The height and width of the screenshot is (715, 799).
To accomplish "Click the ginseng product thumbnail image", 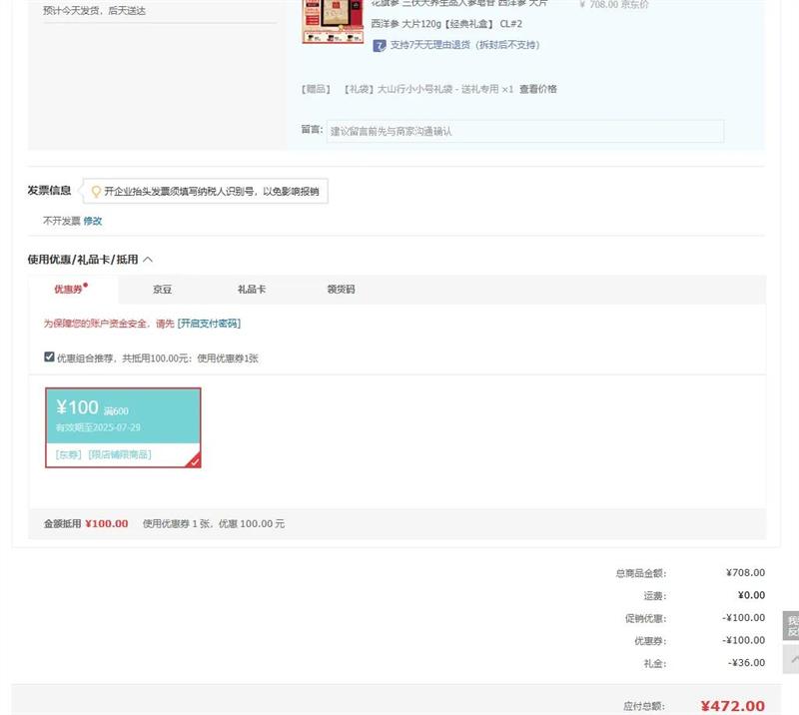I will click(332, 22).
